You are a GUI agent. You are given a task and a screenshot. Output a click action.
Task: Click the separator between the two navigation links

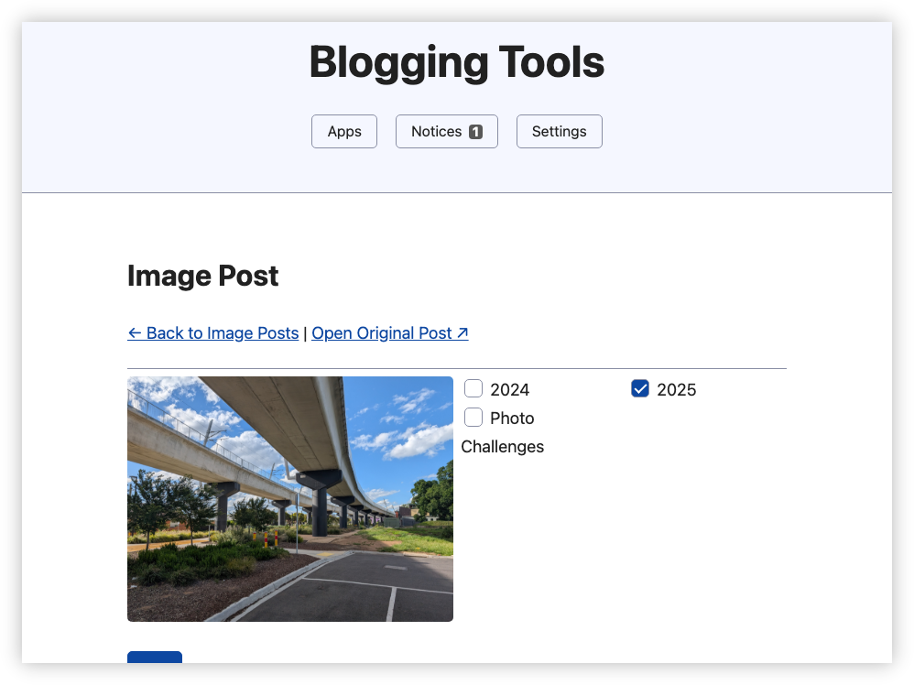(x=305, y=333)
